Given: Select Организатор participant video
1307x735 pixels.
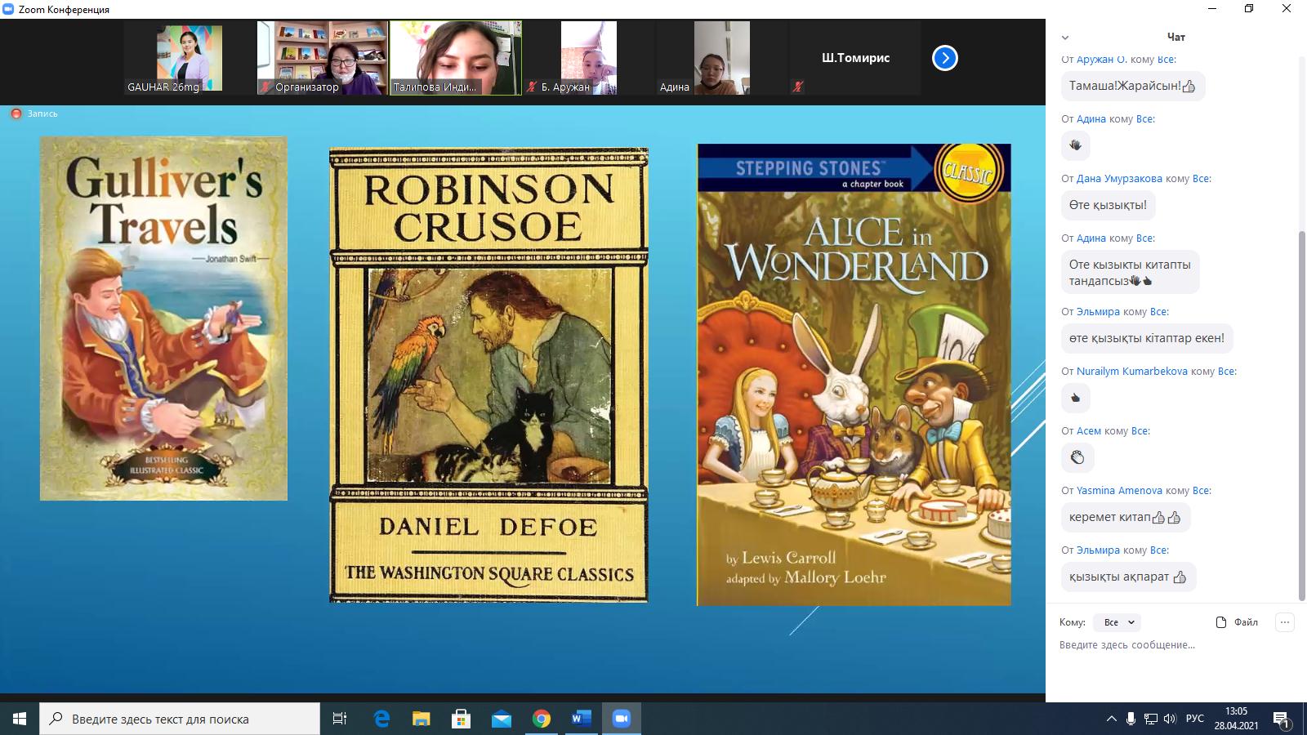Looking at the screenshot, I should pyautogui.click(x=323, y=58).
